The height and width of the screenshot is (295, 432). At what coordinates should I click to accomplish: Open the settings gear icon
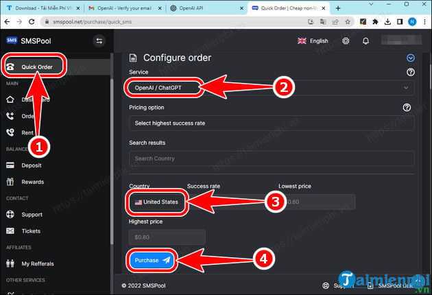click(x=346, y=41)
